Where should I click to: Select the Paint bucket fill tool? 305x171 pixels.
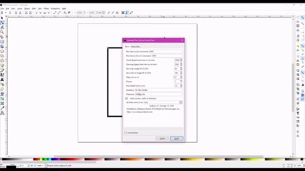(2, 94)
